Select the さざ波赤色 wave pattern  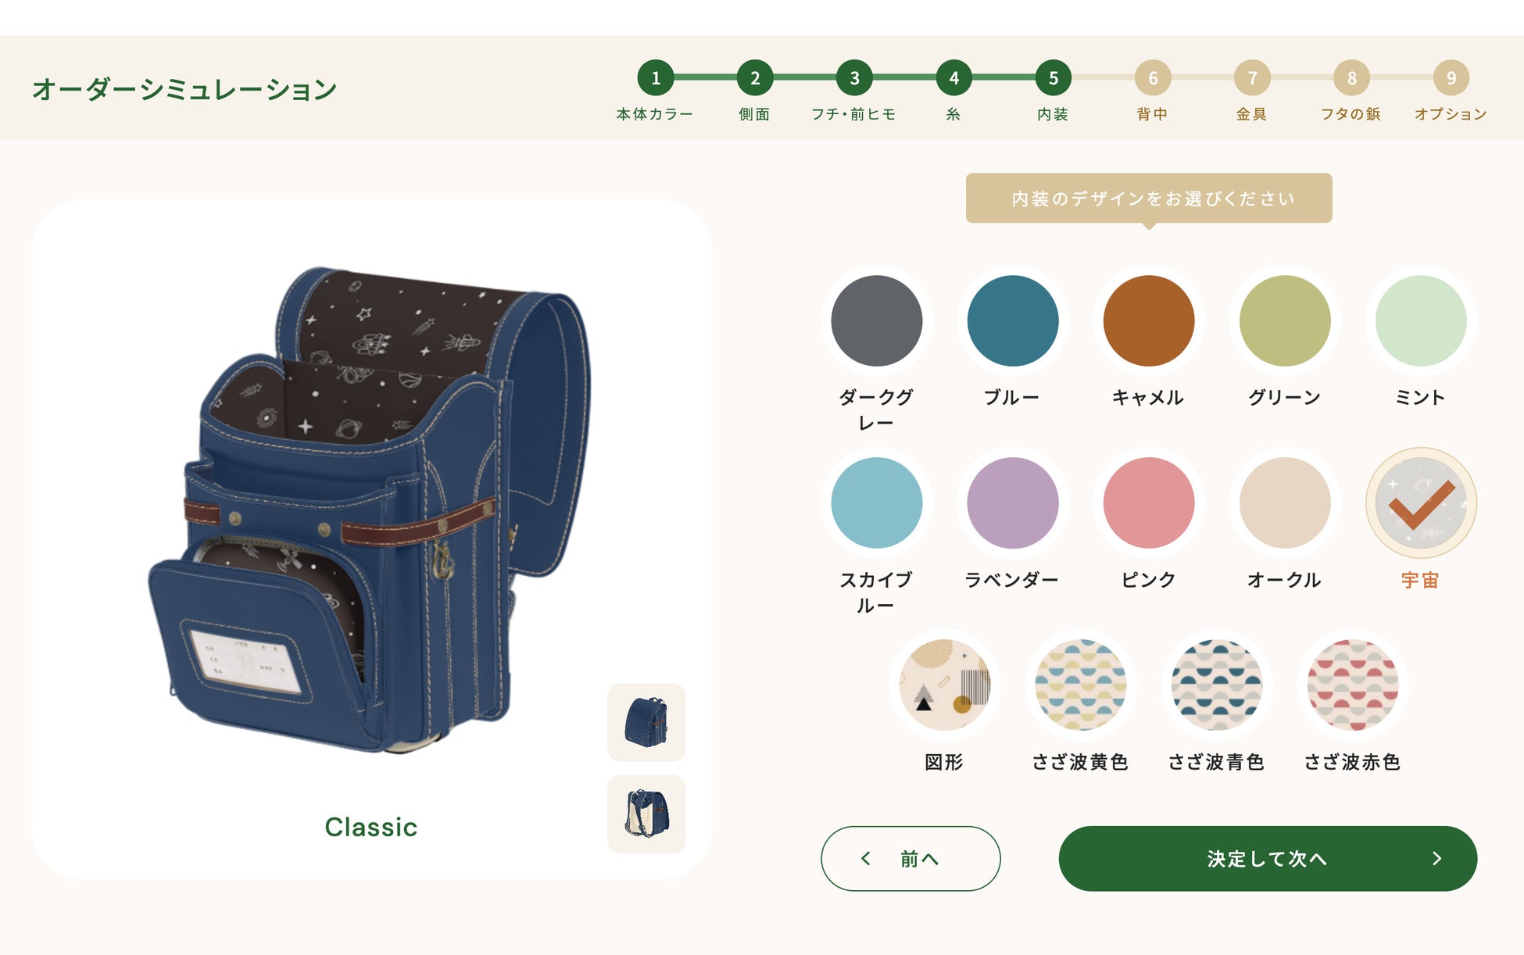coord(1352,685)
